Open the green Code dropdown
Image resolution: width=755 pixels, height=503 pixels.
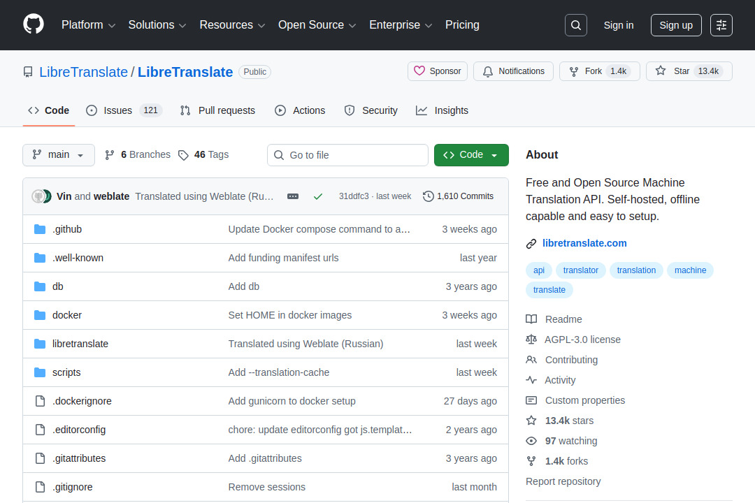(471, 155)
